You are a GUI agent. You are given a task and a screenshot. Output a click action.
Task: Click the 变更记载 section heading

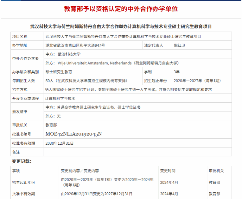pyautogui.click(x=22, y=161)
